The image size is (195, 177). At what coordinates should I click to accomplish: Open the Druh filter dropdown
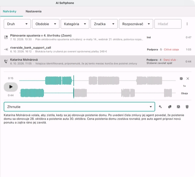tap(17, 24)
